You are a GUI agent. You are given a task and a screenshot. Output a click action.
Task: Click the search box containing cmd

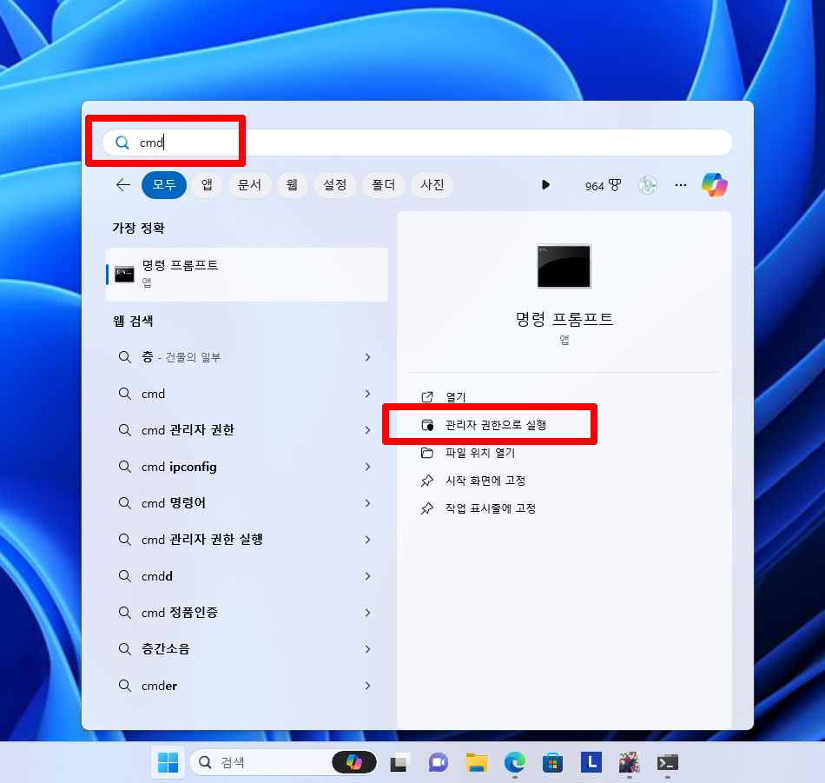point(417,143)
